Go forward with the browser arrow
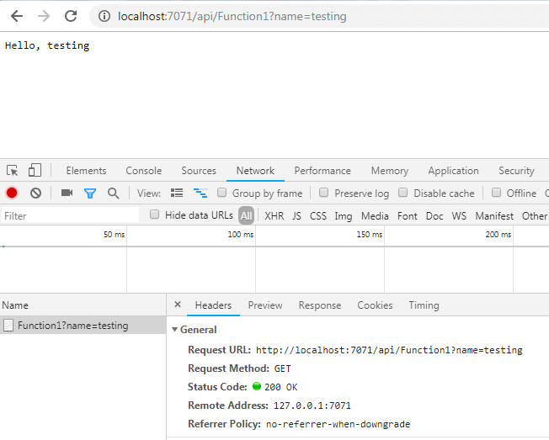The image size is (549, 440). pos(44,16)
